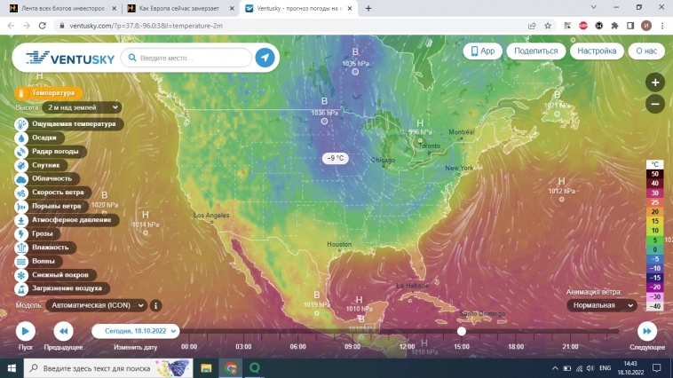The height and width of the screenshot is (378, 673).
Task: Open the Feels-like temperature layer icon
Action: [21, 124]
